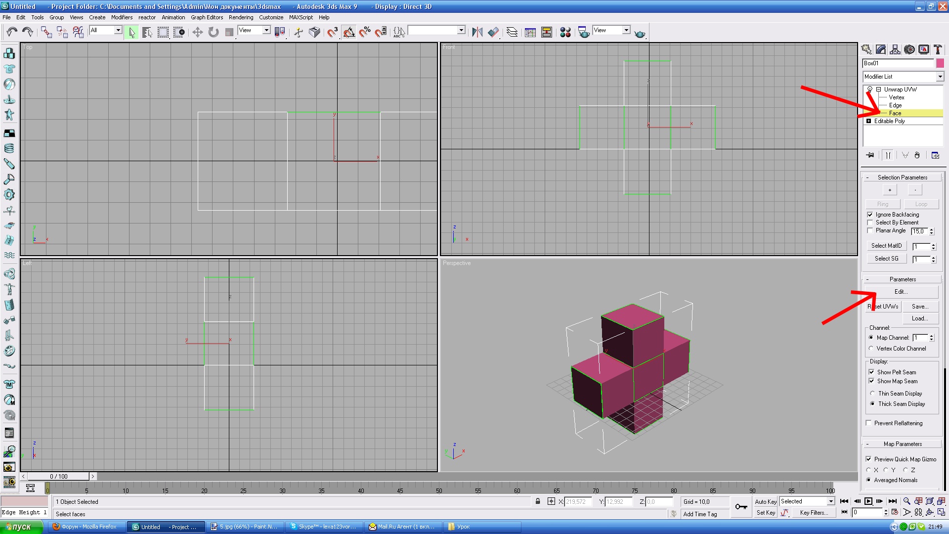Image resolution: width=949 pixels, height=534 pixels.
Task: Expand the Editable Poly stack entry
Action: tap(868, 121)
